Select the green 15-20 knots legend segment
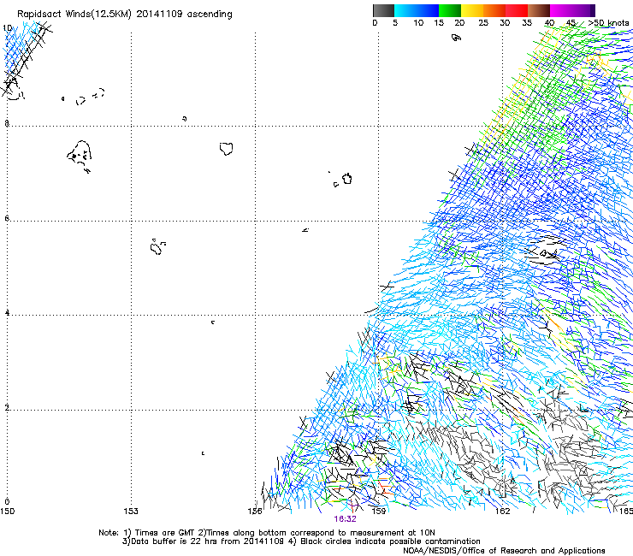This screenshot has width=633, height=556. pyautogui.click(x=450, y=10)
